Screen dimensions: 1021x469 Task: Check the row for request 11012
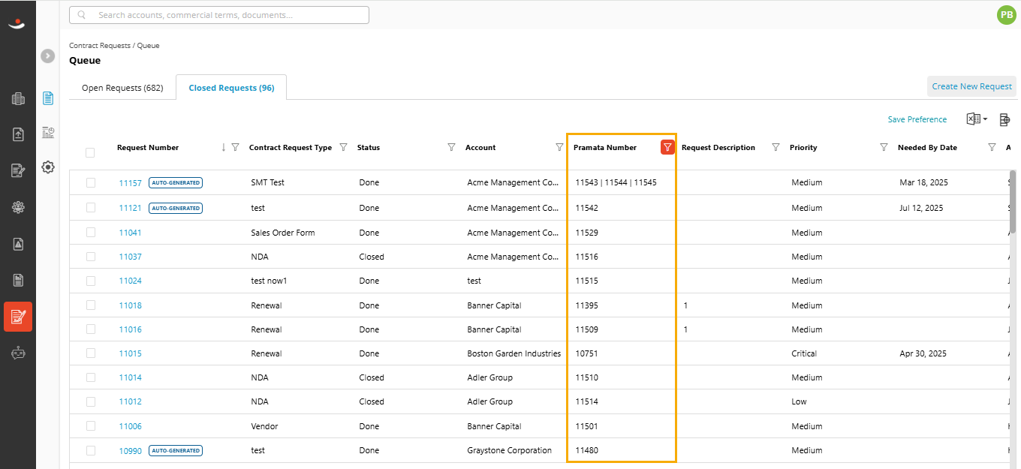(x=91, y=401)
